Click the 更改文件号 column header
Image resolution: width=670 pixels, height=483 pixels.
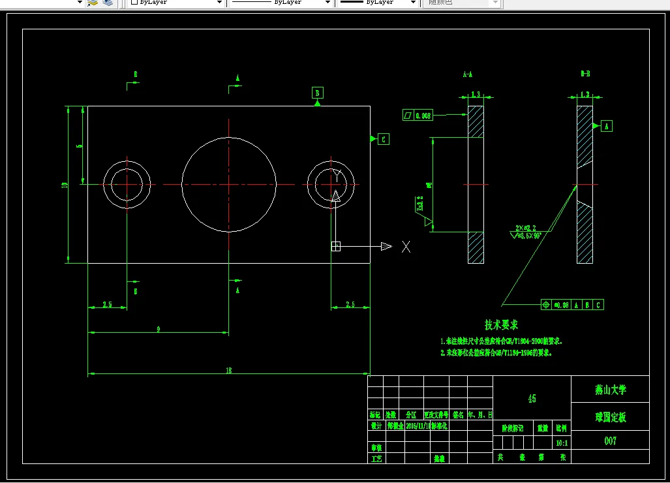pos(436,414)
